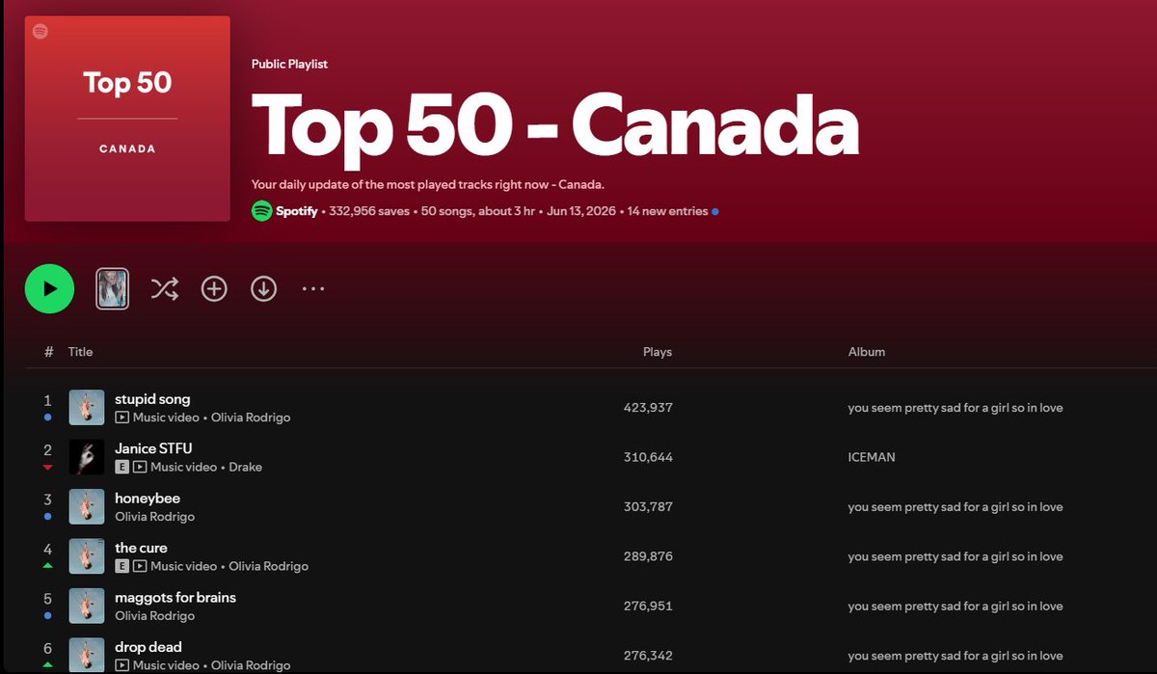Screen dimensions: 1157x674
Task: Click the blue new-entry dot on track 1
Action: [48, 418]
